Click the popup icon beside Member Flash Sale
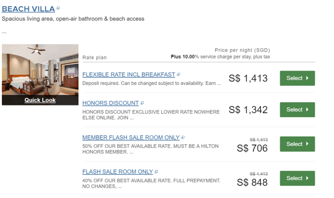This screenshot has width=334, height=198. (x=183, y=138)
